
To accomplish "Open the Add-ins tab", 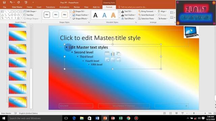I will point(96,7).
